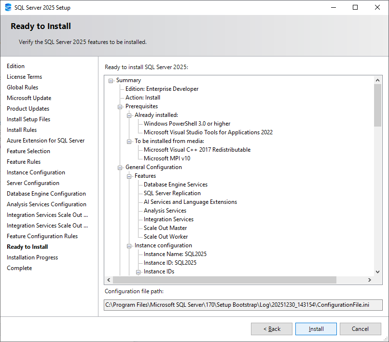Collapse the Instance configuration node
389x342 pixels.
click(x=129, y=246)
